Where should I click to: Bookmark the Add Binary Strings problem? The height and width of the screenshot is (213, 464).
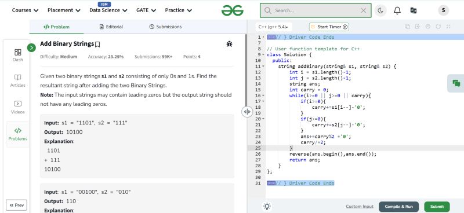(97, 45)
